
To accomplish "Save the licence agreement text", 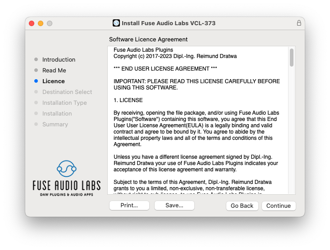I will point(174,205).
